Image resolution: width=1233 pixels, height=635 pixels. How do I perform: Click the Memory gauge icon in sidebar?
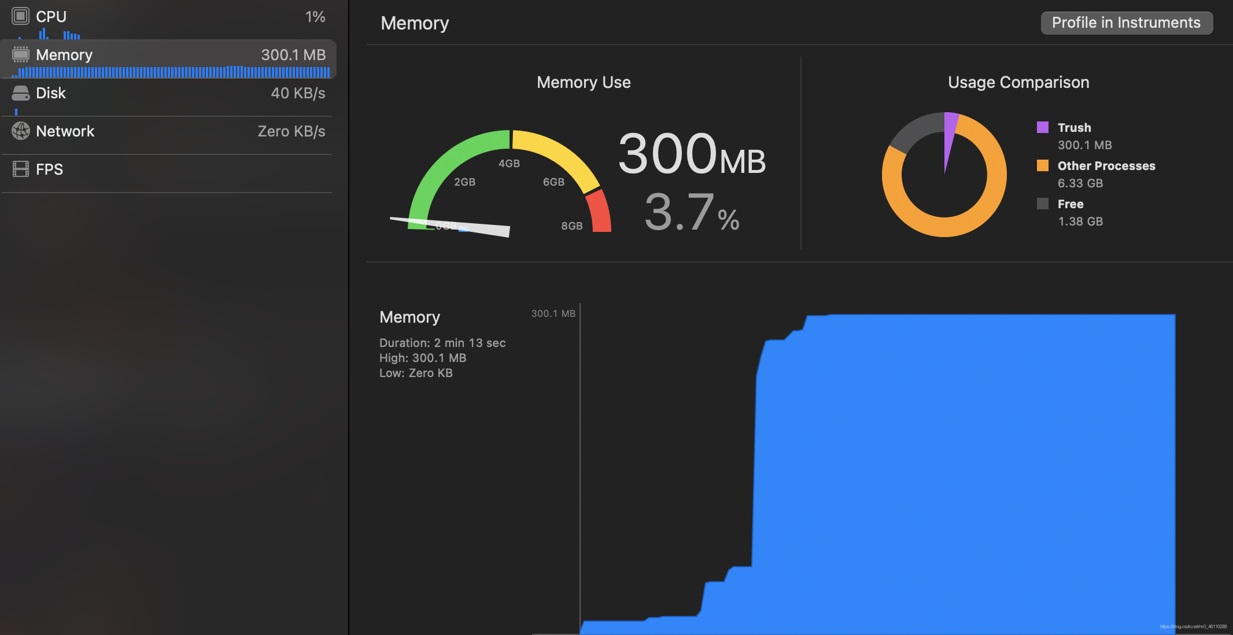click(x=20, y=54)
